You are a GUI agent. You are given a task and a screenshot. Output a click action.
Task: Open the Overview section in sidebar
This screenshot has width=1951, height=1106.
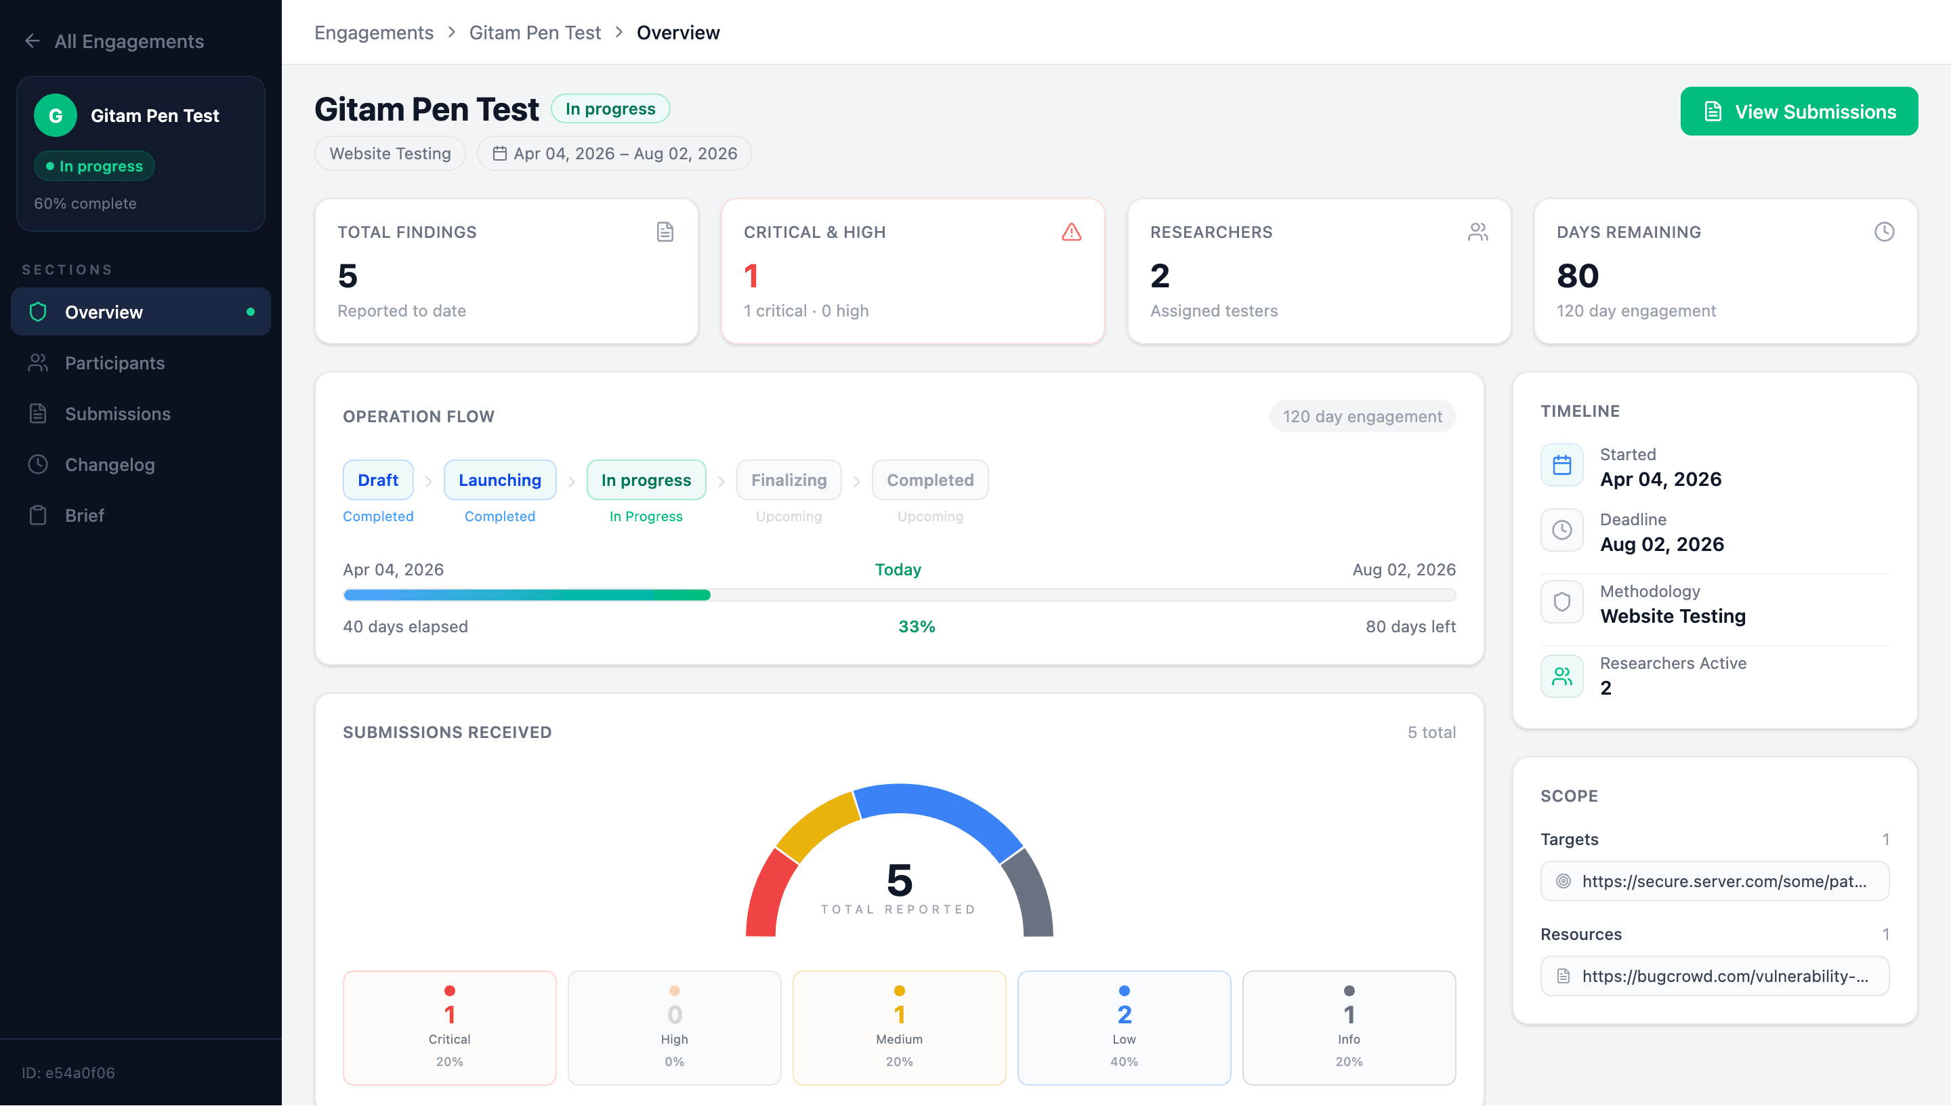point(140,312)
